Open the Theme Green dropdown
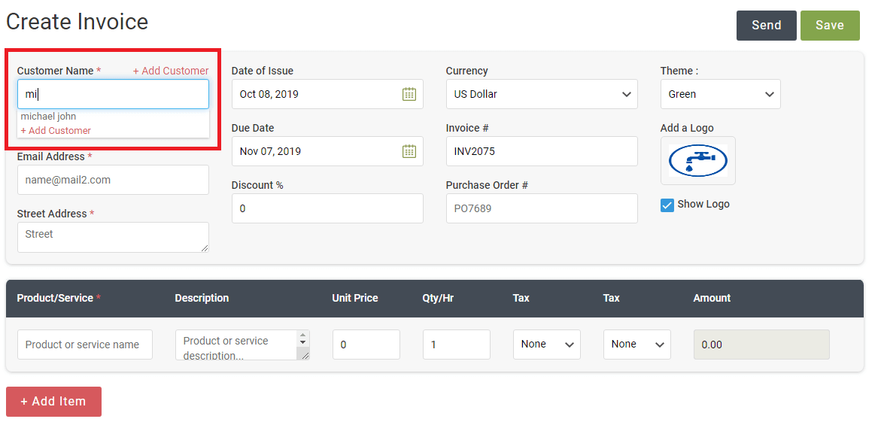Screen dimensions: 878x422 coord(720,94)
